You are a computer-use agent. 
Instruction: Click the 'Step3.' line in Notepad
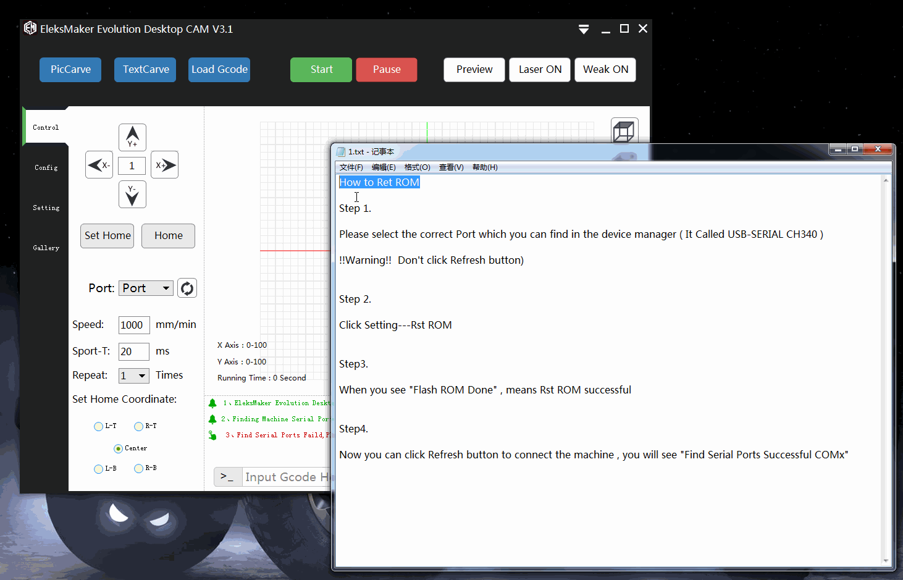[x=353, y=364]
